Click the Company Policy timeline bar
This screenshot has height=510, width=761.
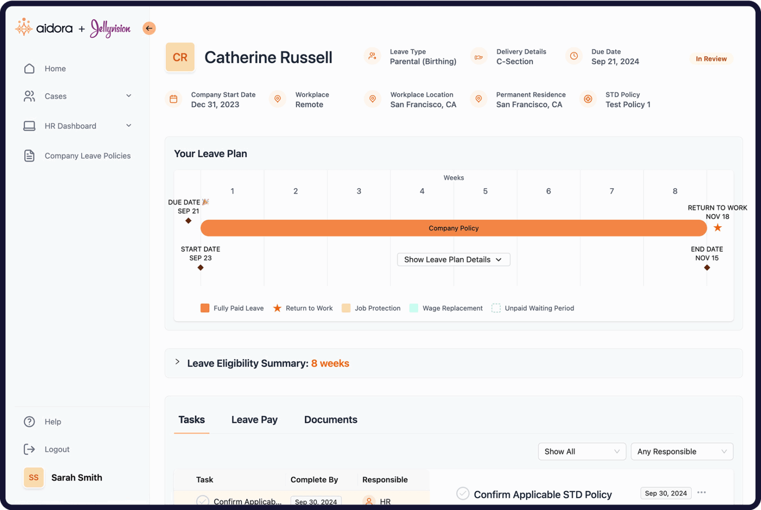point(453,228)
